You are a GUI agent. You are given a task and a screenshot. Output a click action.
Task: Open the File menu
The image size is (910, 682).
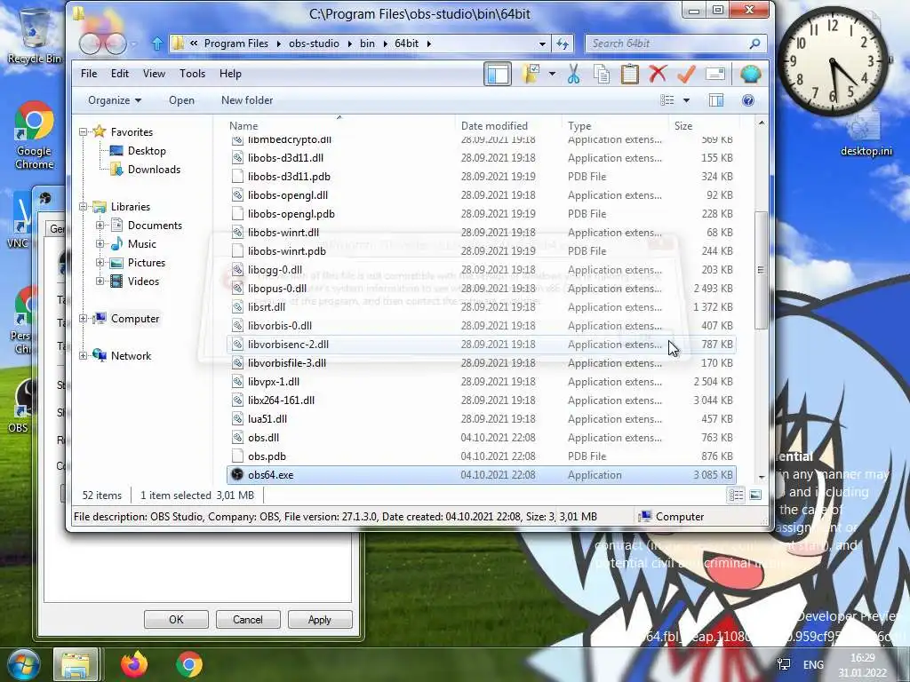pyautogui.click(x=89, y=74)
